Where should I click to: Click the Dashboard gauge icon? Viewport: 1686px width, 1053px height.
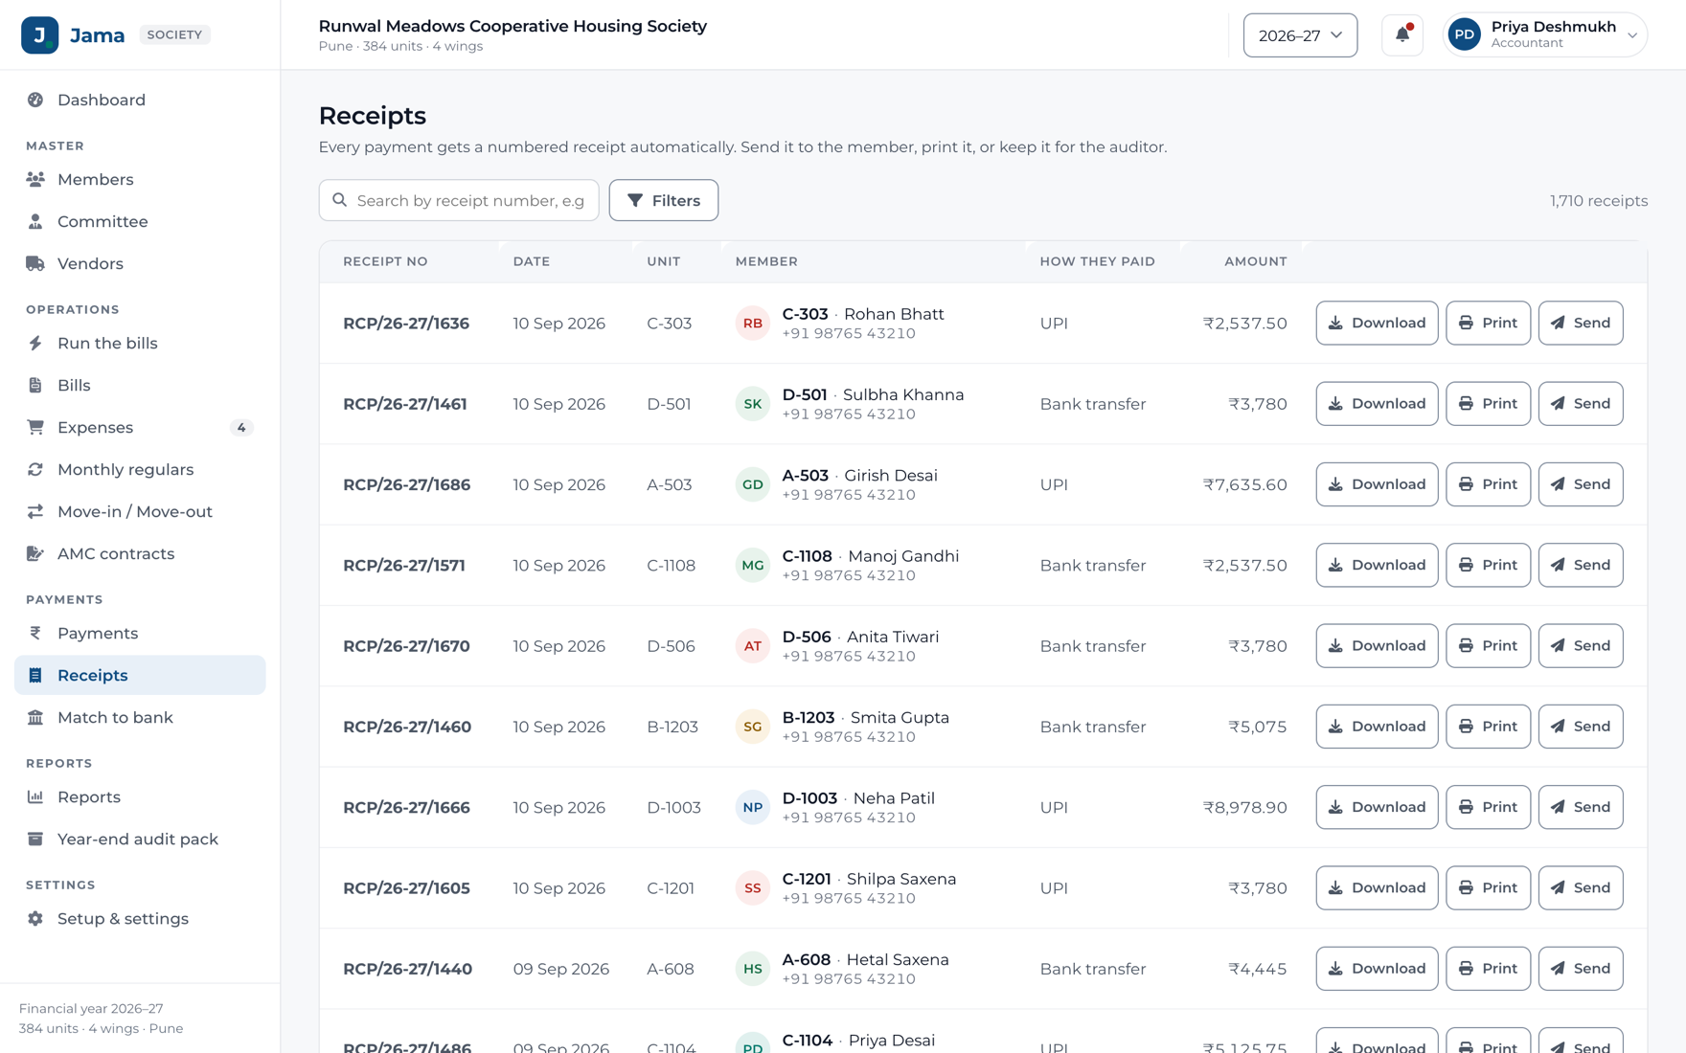(x=35, y=100)
